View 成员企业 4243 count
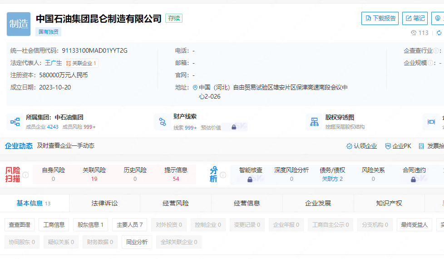 pos(42,127)
